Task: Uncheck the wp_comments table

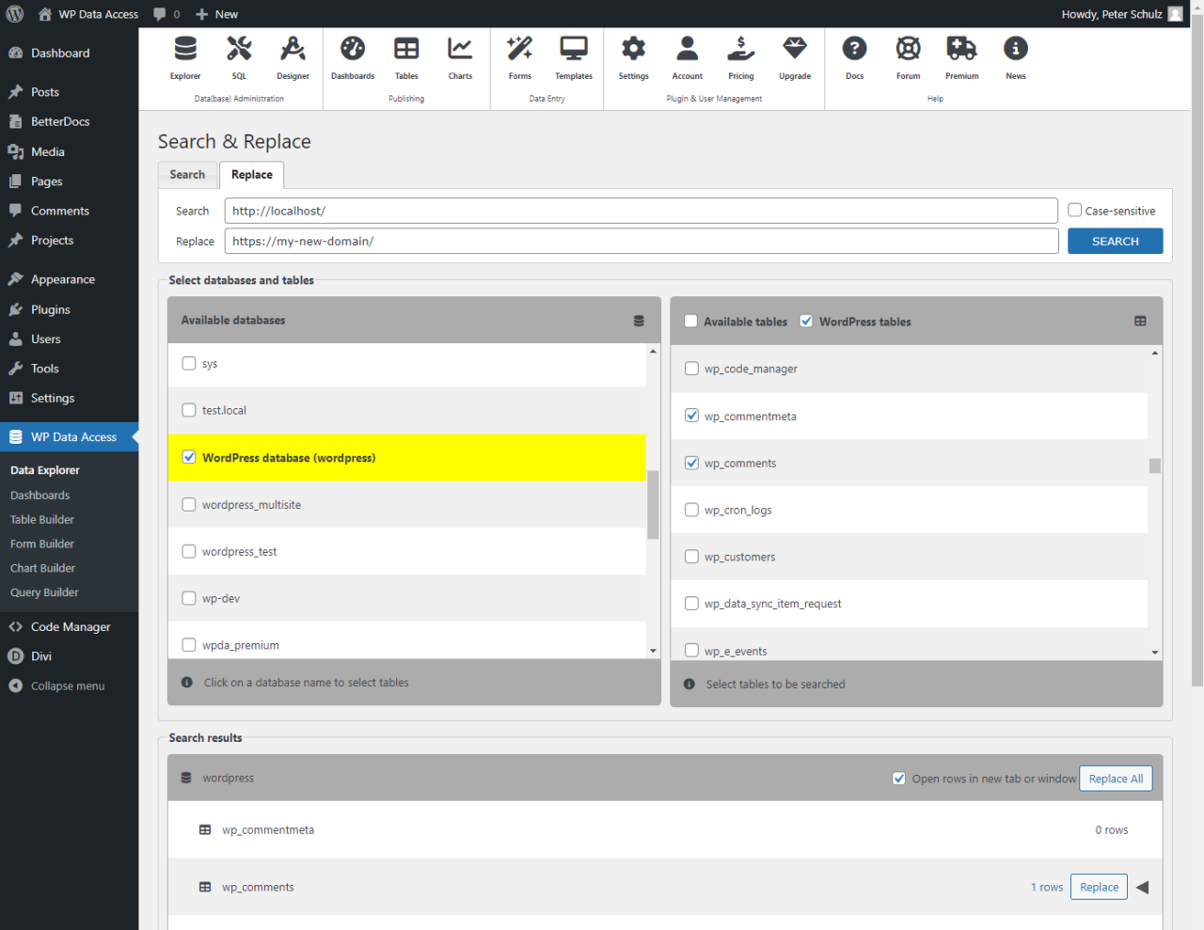Action: coord(691,463)
